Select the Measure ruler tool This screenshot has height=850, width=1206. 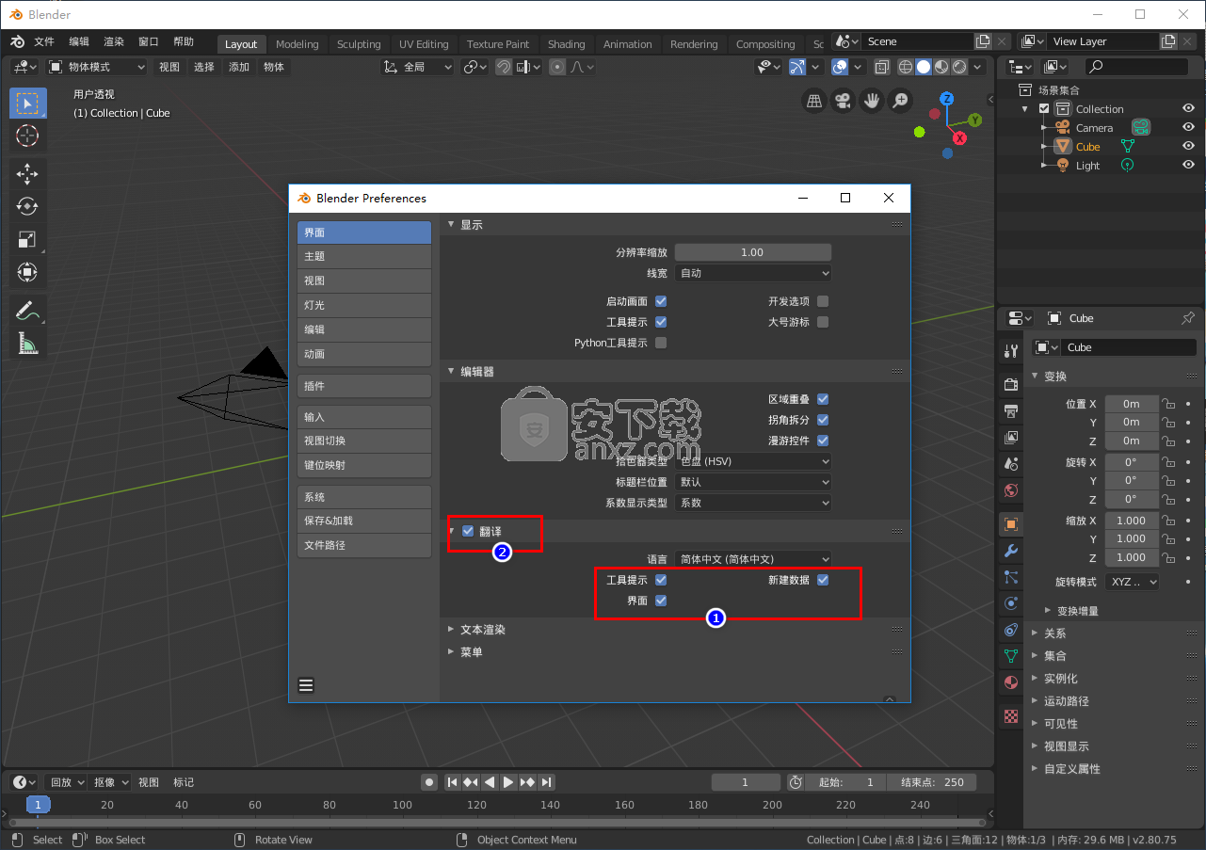pos(27,344)
